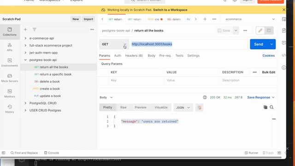Search the response with the magnifier icon
295x166 pixels.
coord(271,107)
